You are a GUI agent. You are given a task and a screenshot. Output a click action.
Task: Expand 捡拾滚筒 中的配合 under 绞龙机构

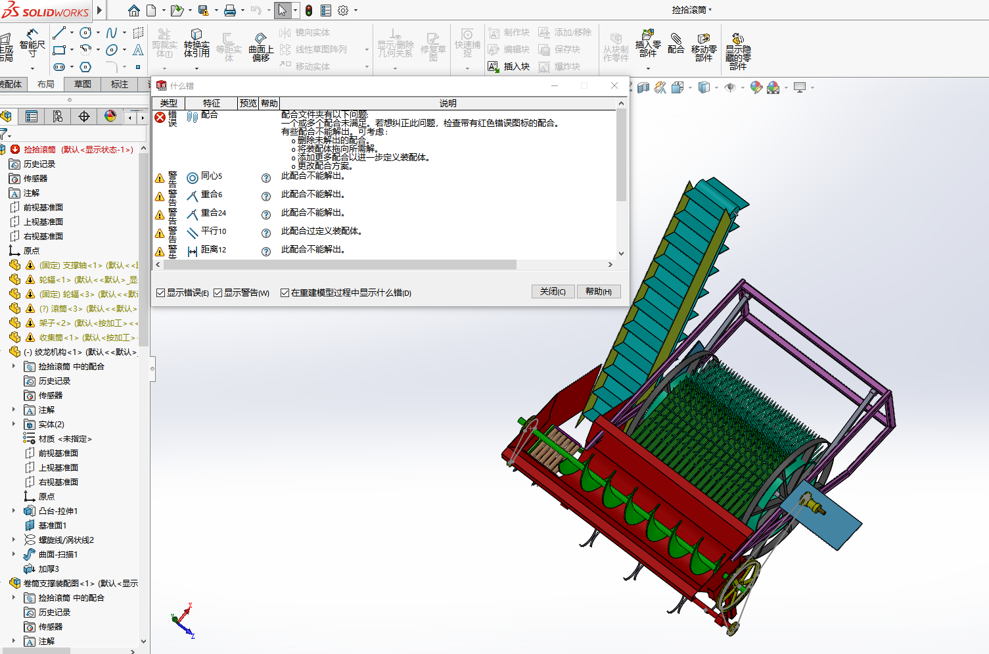point(14,366)
